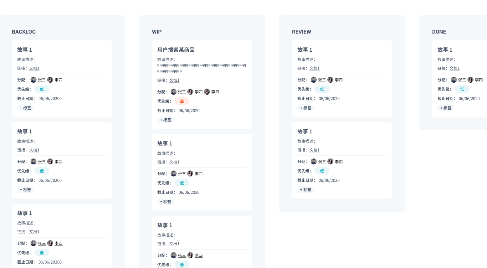Image resolution: width=487 pixels, height=268 pixels.
Task: Click 张三's avatar in second REVIEW card
Action: tap(314, 162)
